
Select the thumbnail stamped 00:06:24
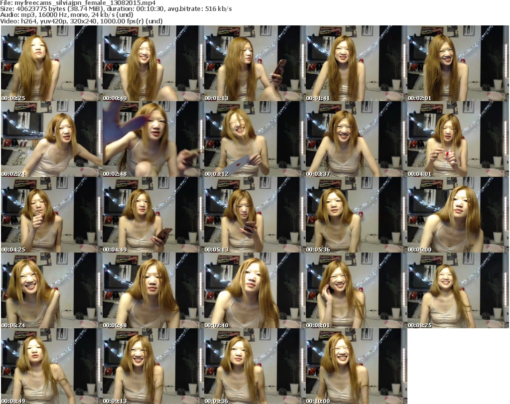tap(51, 290)
